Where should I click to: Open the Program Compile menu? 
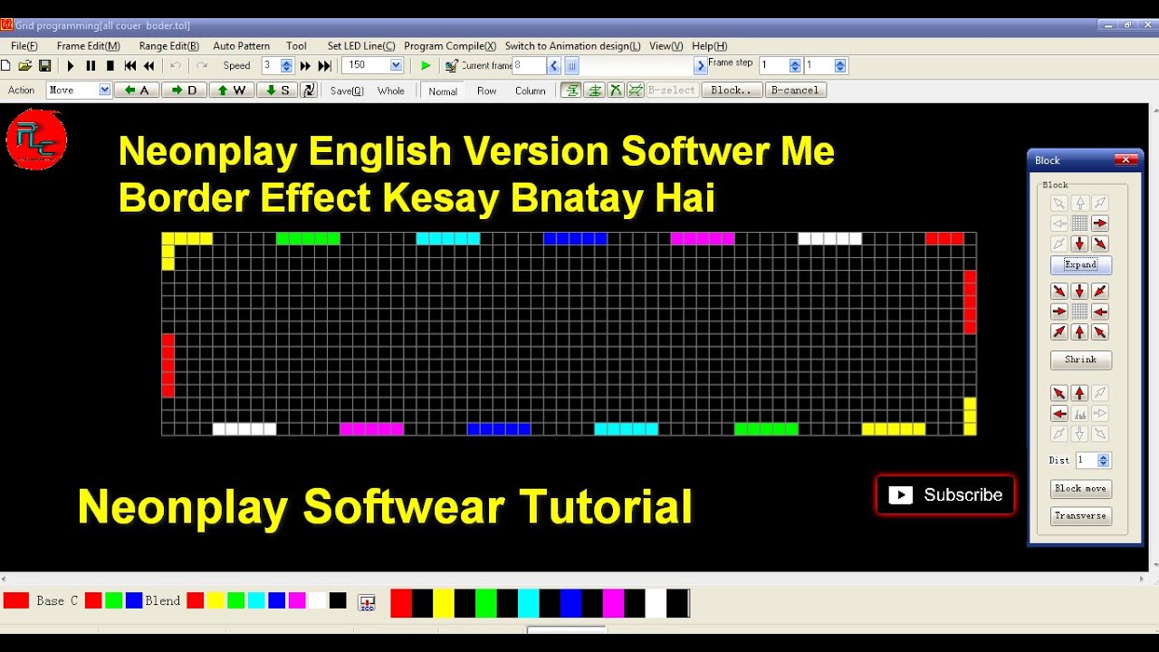pos(450,45)
